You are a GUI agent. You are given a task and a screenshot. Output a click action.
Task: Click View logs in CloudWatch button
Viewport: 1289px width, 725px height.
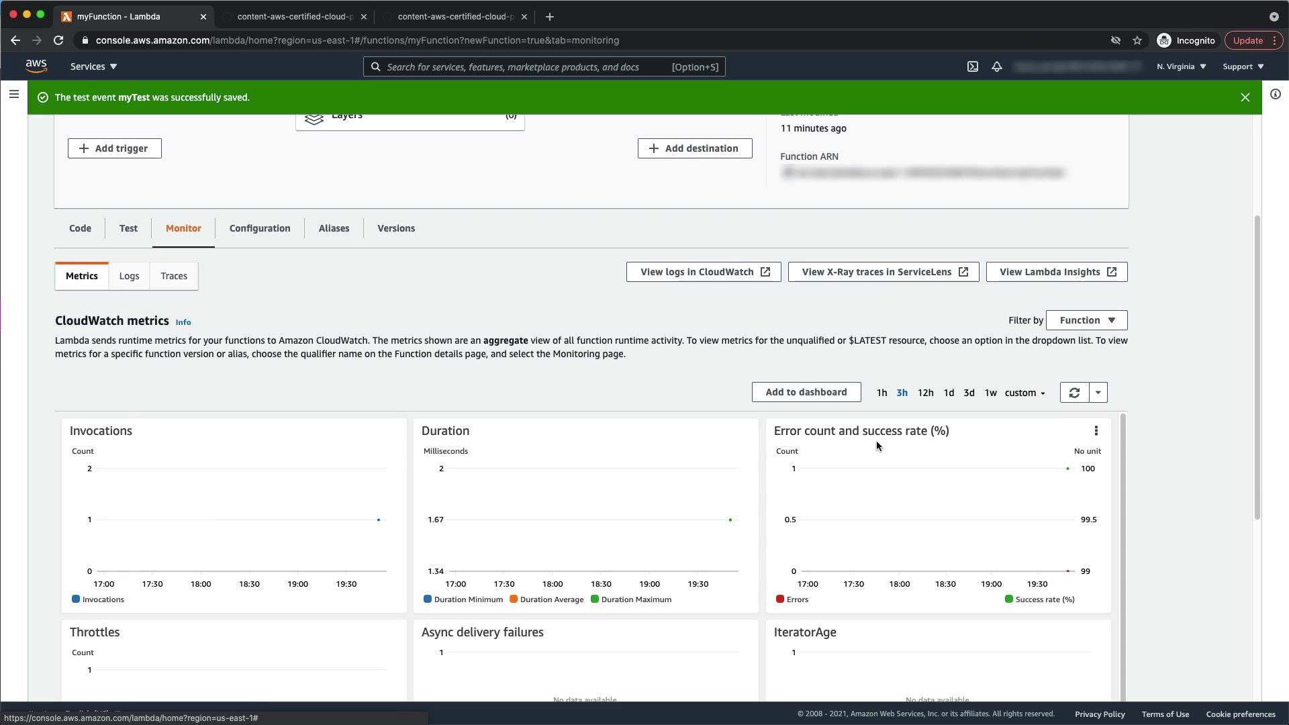click(704, 272)
